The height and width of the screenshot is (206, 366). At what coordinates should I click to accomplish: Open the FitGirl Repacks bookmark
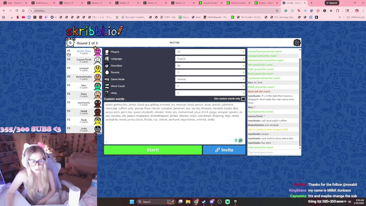tap(216, 17)
